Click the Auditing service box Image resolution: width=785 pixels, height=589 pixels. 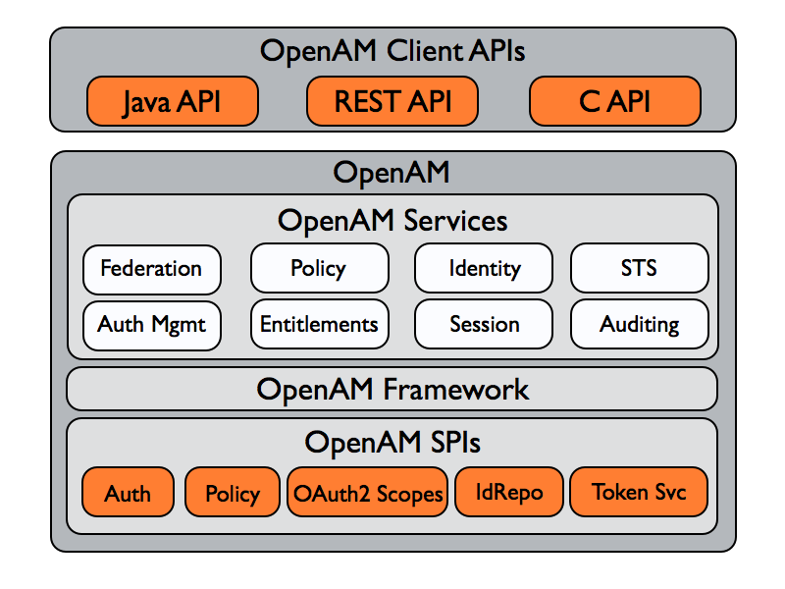click(640, 324)
